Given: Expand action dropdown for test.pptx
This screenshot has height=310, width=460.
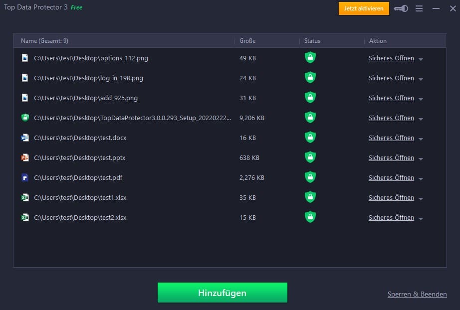Looking at the screenshot, I should click(x=421, y=159).
